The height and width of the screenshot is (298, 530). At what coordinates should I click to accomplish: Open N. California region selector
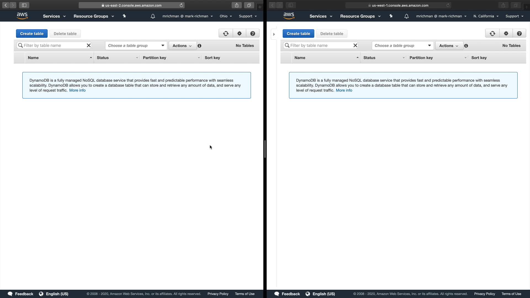(486, 16)
